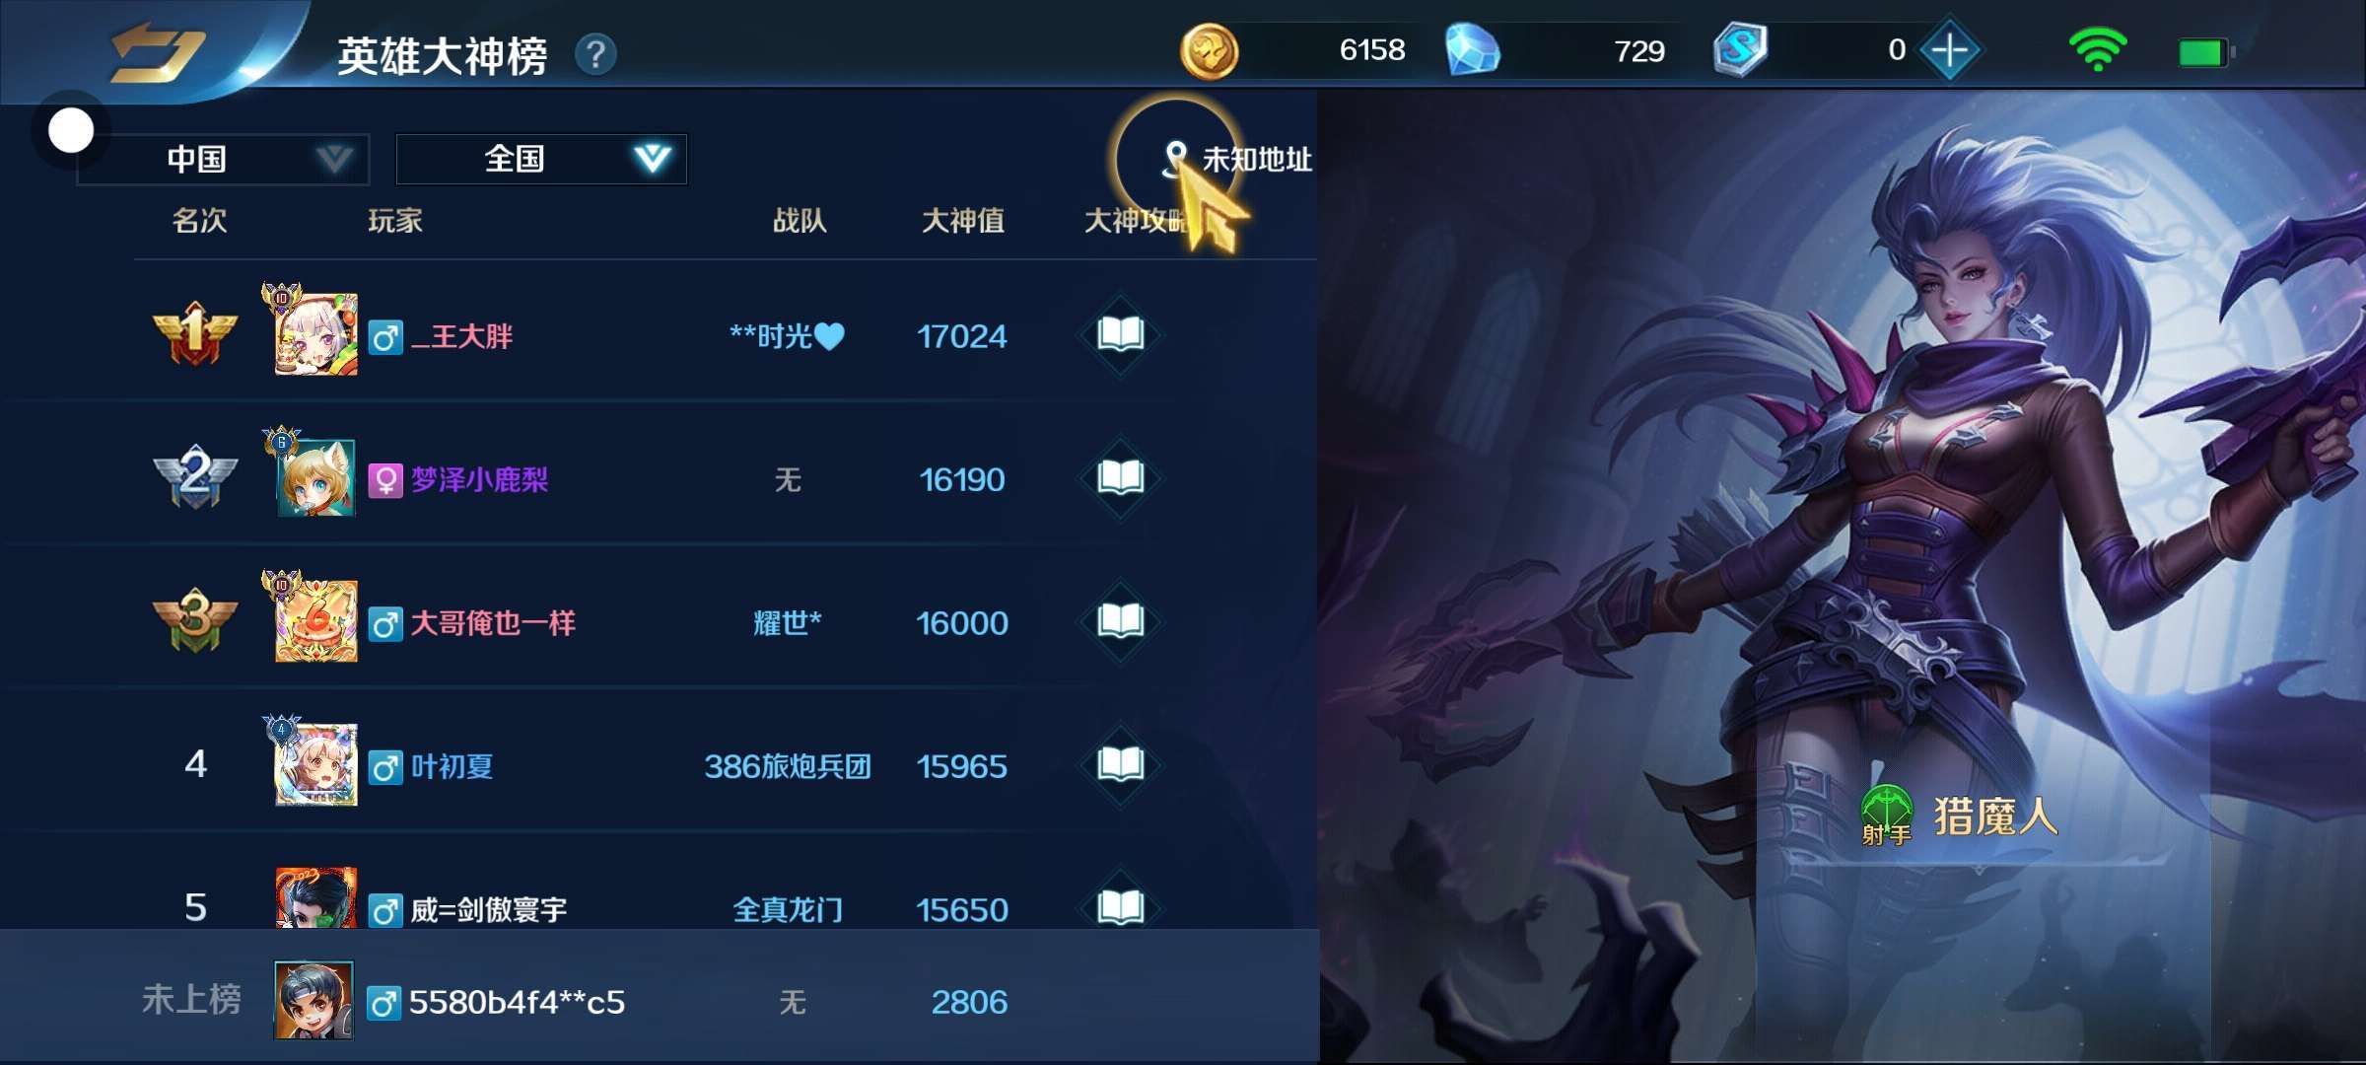Image resolution: width=2366 pixels, height=1065 pixels.
Task: Tap the blue diamond currency icon
Action: click(1473, 51)
